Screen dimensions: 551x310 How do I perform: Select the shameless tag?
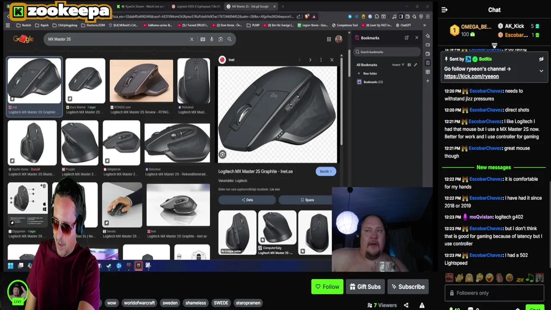pyautogui.click(x=195, y=303)
